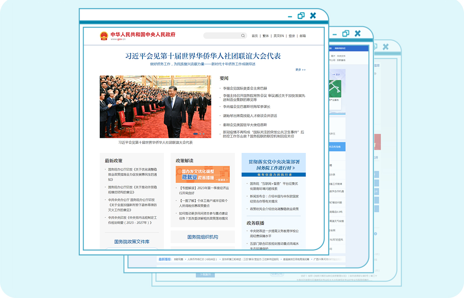Viewport: 464px width, 298px height.
Task: Open headline 习近平会见第十届世界华侨华人社团联谊大会代表
Action: [x=203, y=56]
